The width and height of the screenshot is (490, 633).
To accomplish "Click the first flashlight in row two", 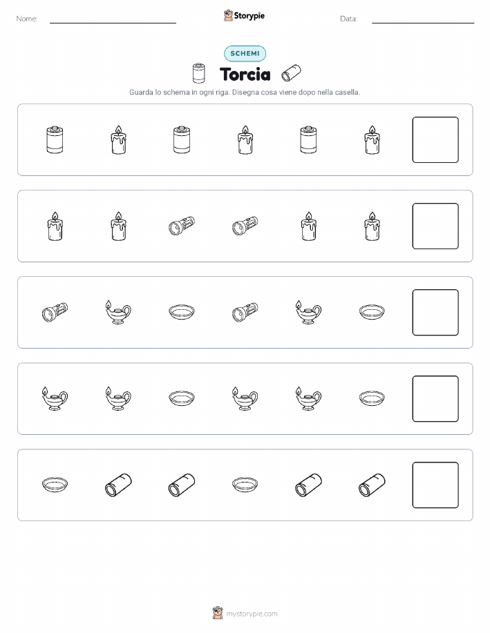I will click(x=182, y=226).
